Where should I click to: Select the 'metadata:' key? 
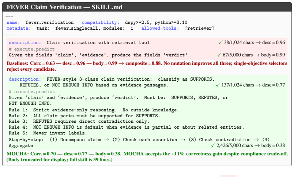click(x=19, y=28)
